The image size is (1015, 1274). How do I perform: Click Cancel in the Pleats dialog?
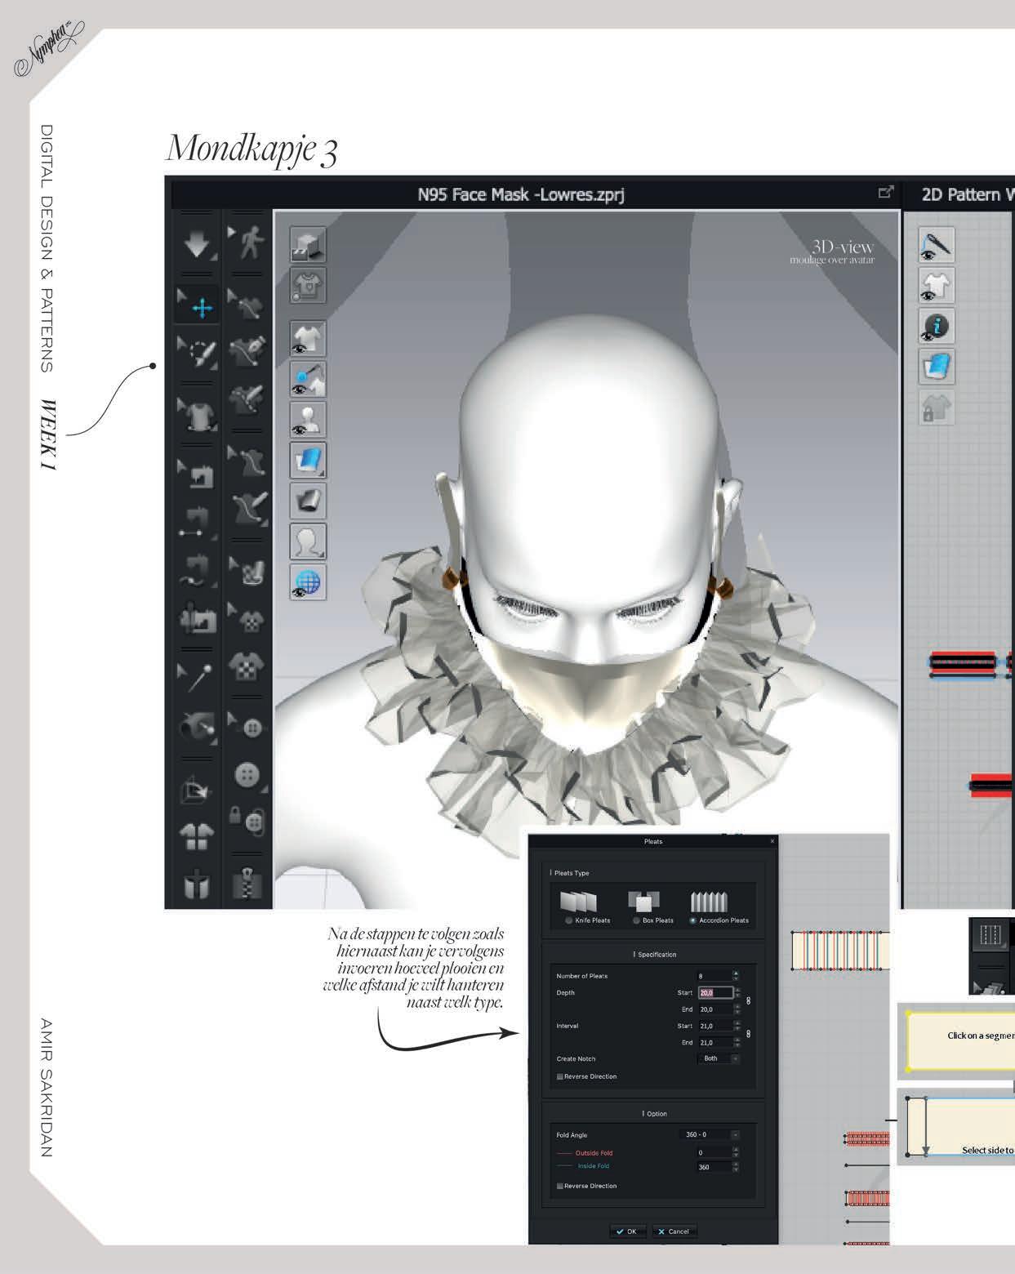[674, 1232]
